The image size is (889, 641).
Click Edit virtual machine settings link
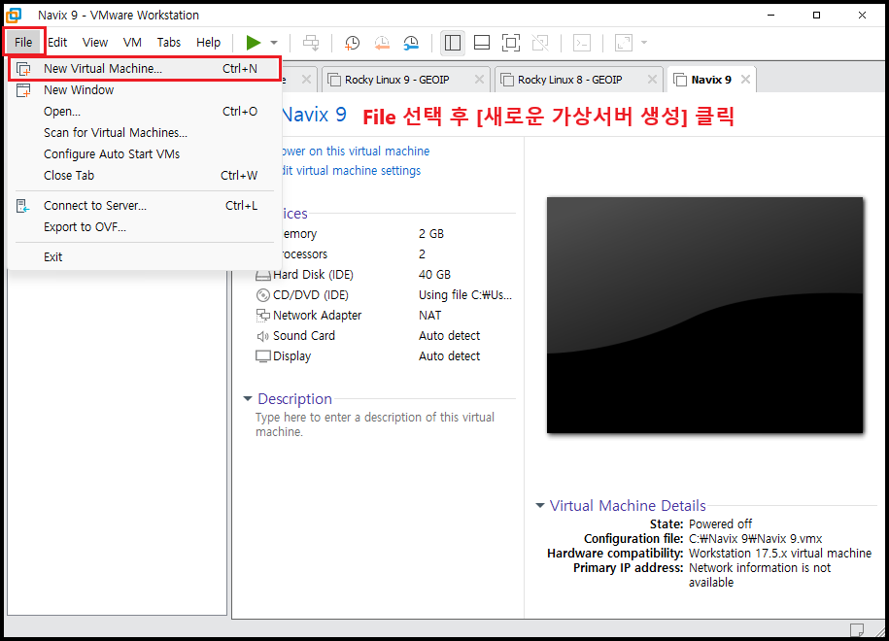coord(351,171)
